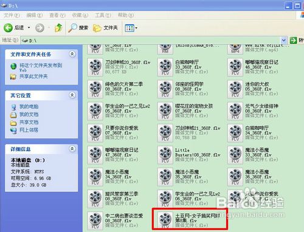Open the 工具 menu
Image resolution: width=304 pixels, height=232 pixels.
pos(103,15)
